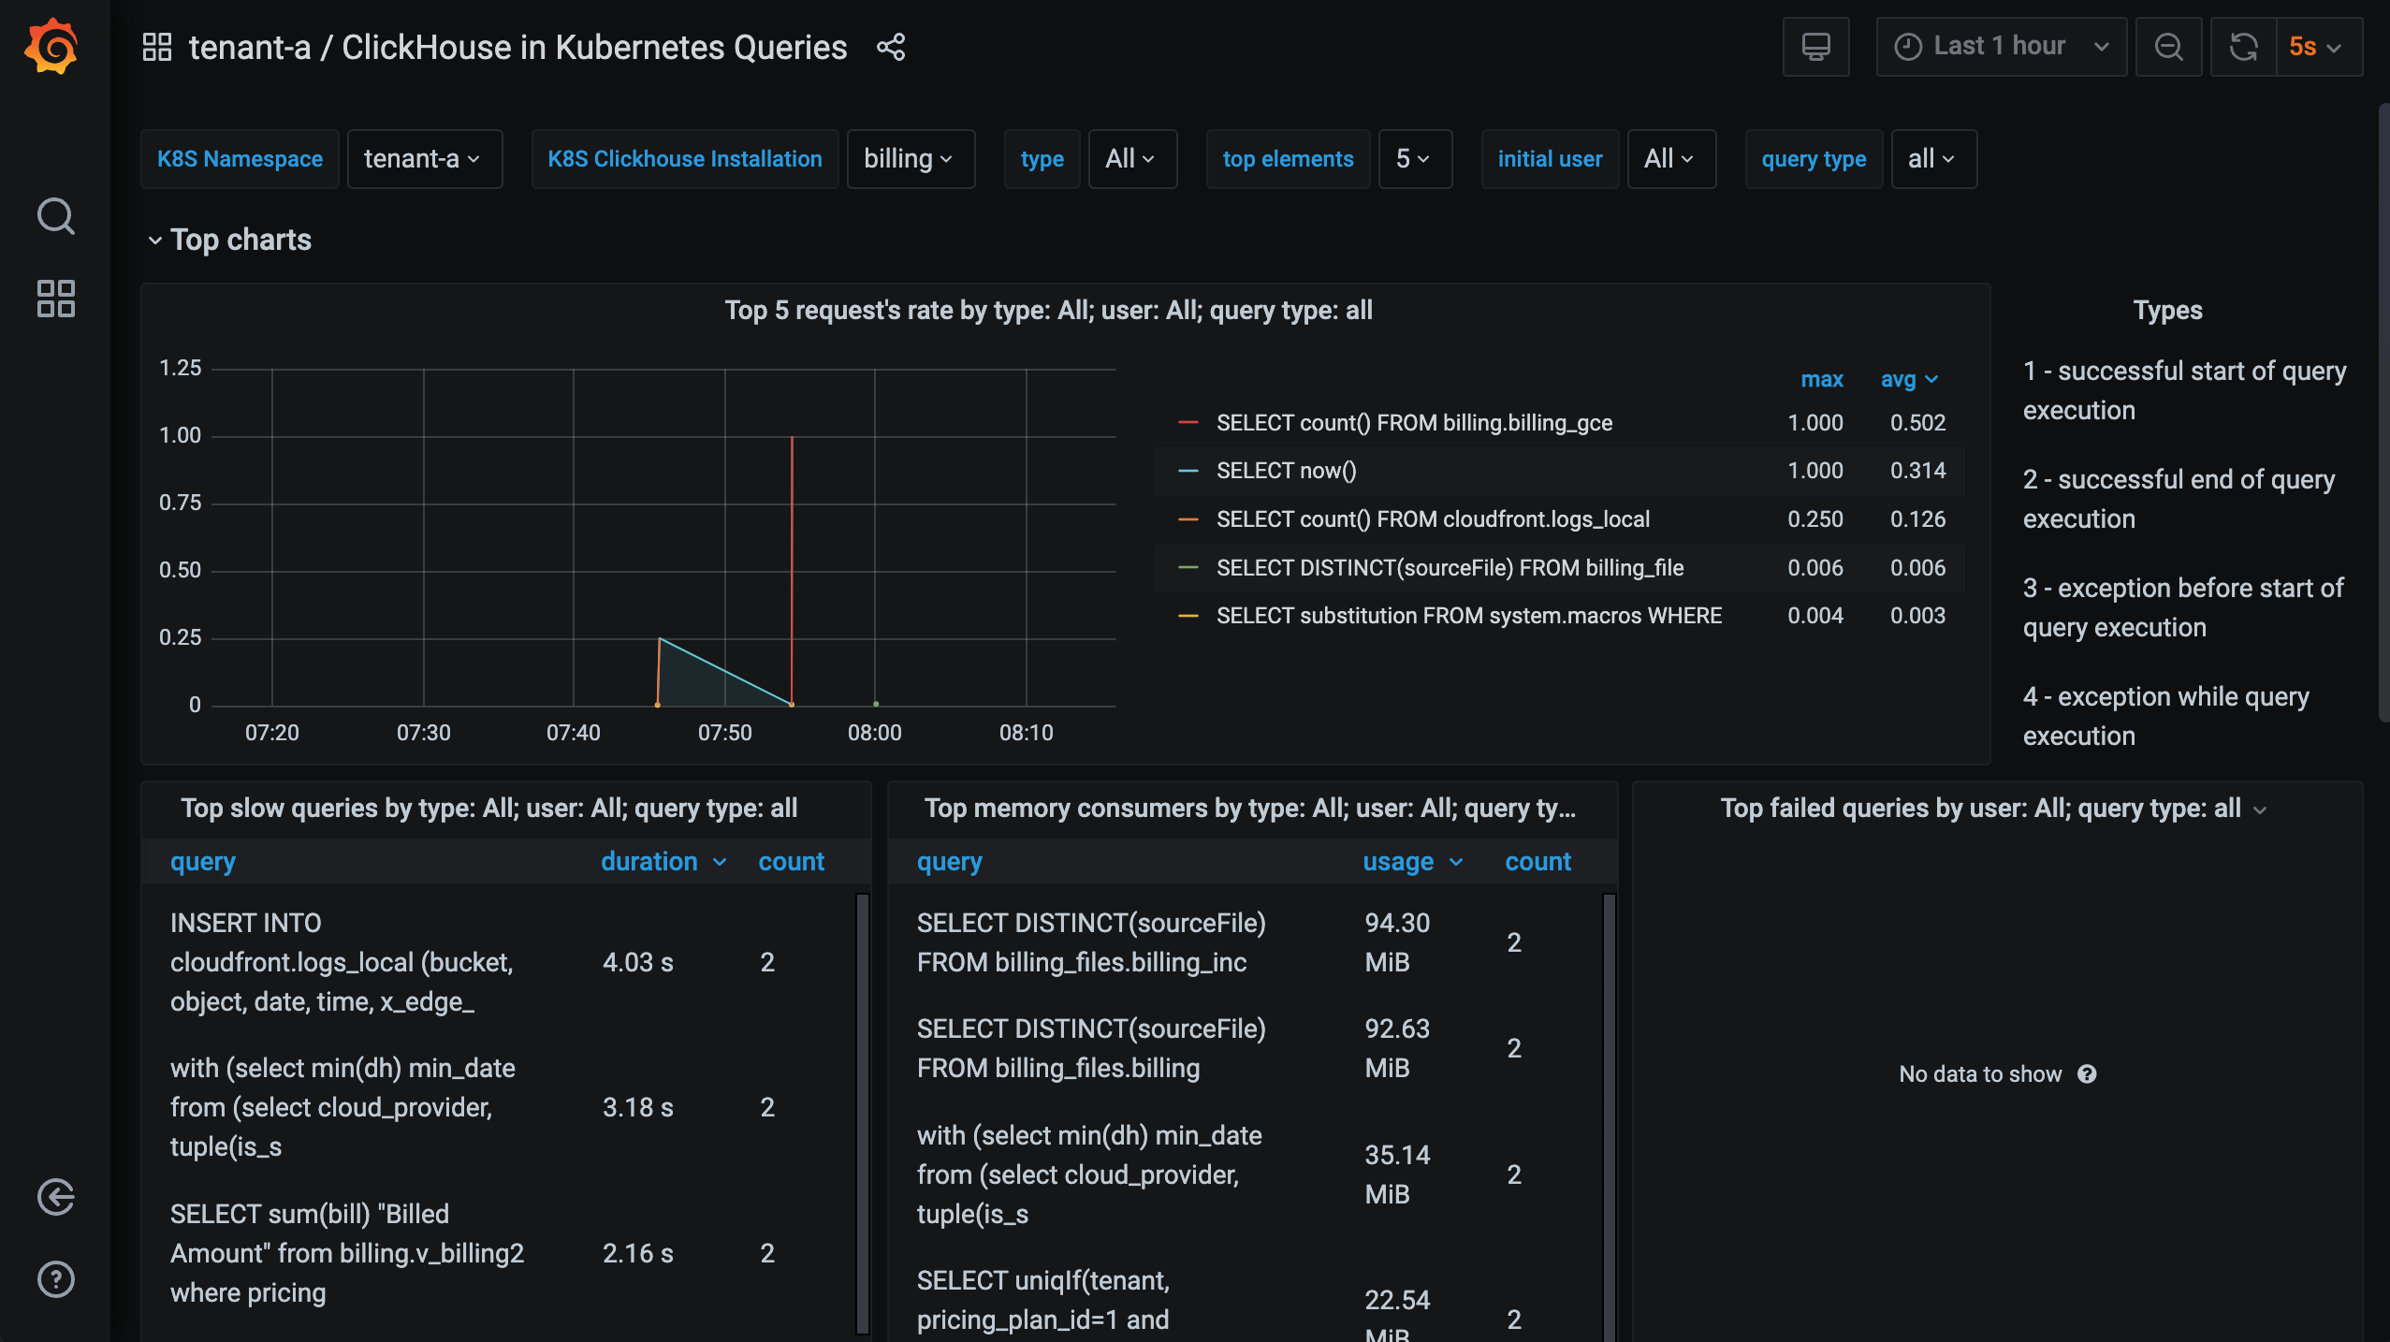Click the 2.16 s duration cell
2390x1342 pixels.
click(637, 1254)
